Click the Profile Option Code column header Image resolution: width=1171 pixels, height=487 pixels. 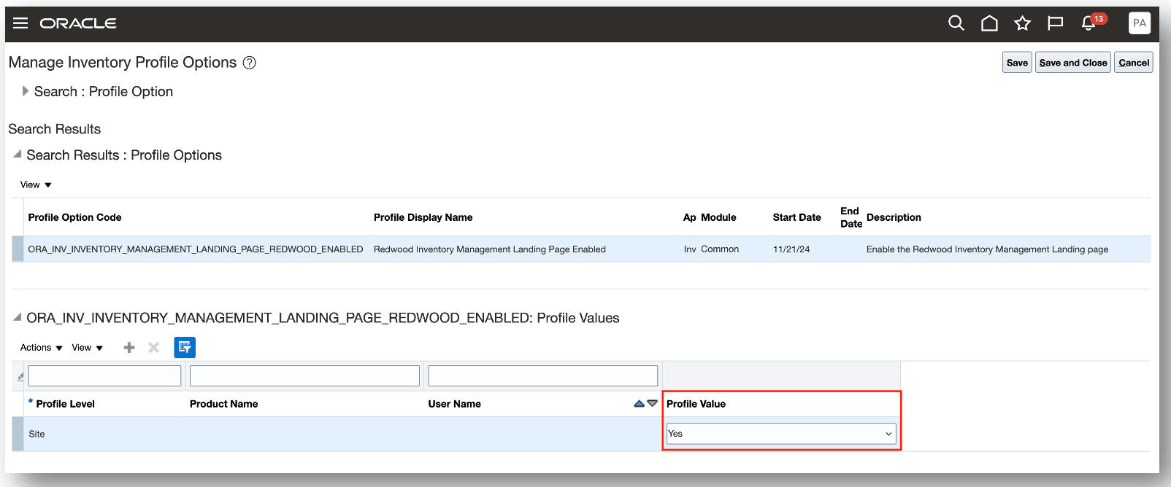click(x=74, y=217)
